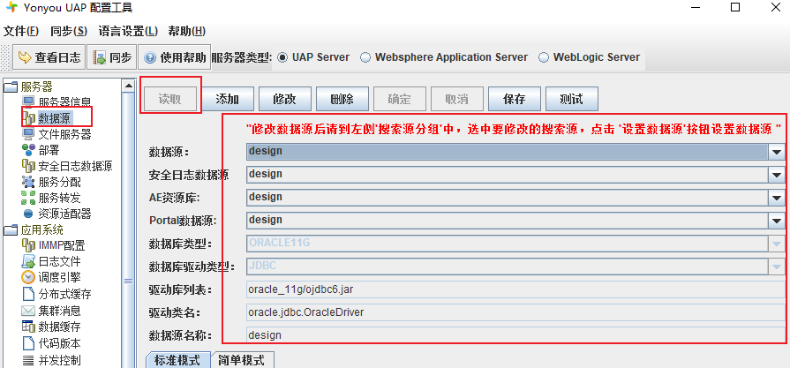Click the 数据源名称 field
790x368 pixels.
tap(515, 335)
